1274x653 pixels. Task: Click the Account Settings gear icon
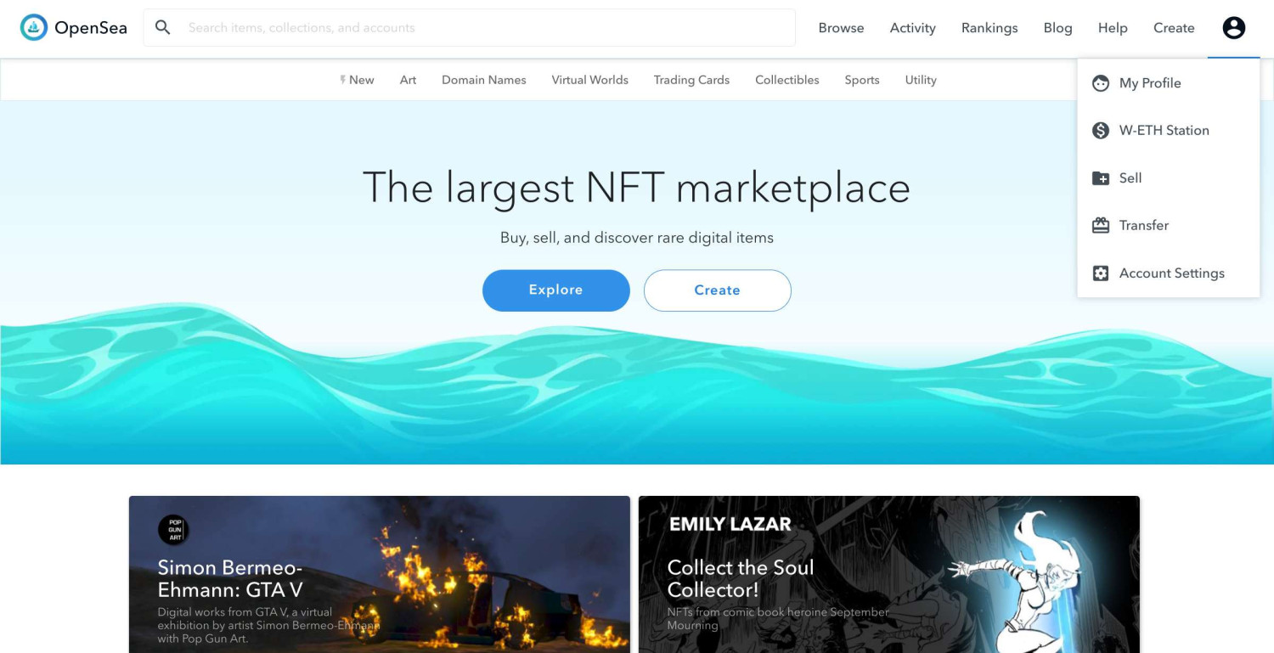(1101, 273)
